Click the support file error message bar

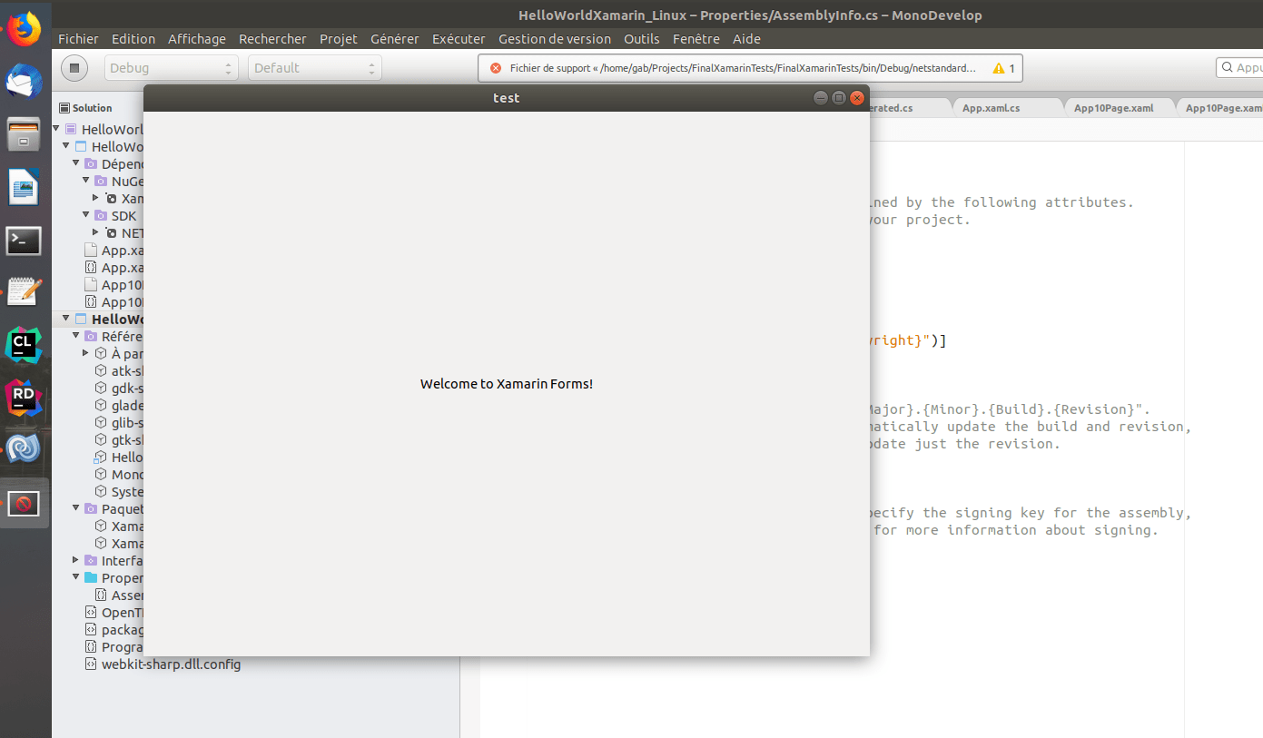(726, 67)
